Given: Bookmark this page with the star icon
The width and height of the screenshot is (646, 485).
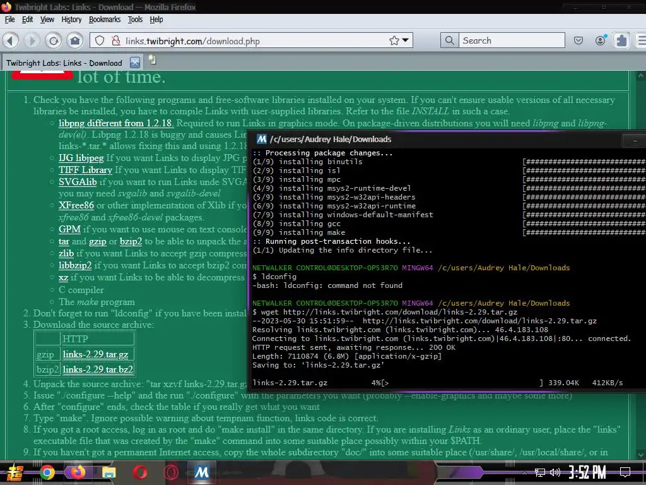Looking at the screenshot, I should coord(394,40).
